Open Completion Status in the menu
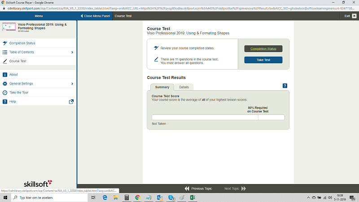 38,43
